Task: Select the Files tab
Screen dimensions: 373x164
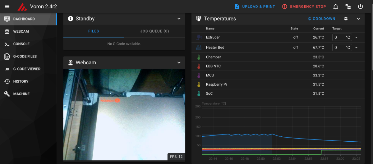Action: 94,31
